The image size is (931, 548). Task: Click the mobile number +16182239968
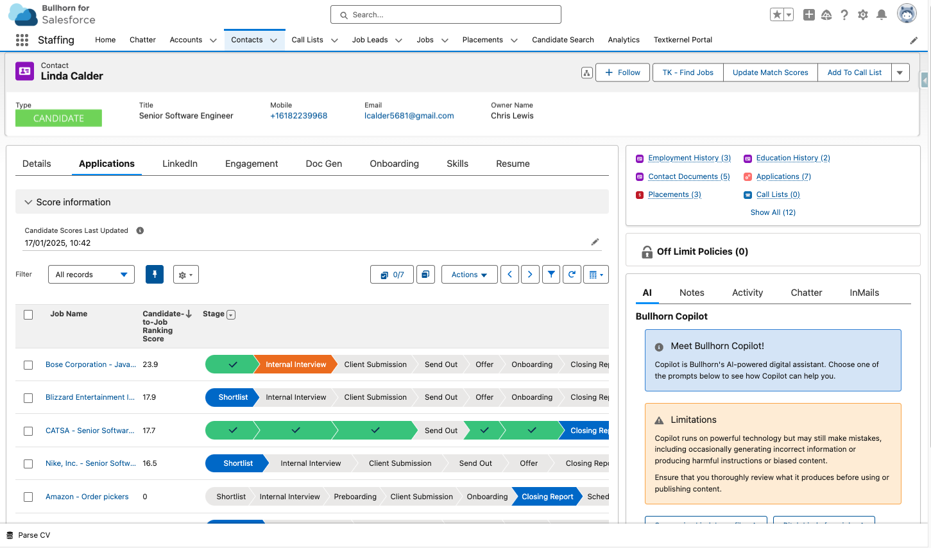[298, 116]
